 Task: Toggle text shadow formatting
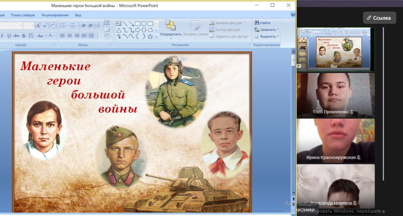(x=24, y=35)
